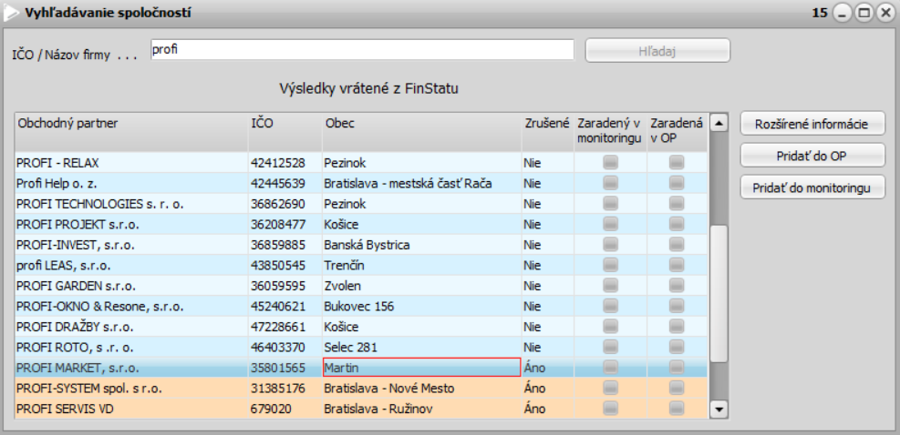The width and height of the screenshot is (900, 435).
Task: Select row Profi Help o. z.
Action: 361,184
